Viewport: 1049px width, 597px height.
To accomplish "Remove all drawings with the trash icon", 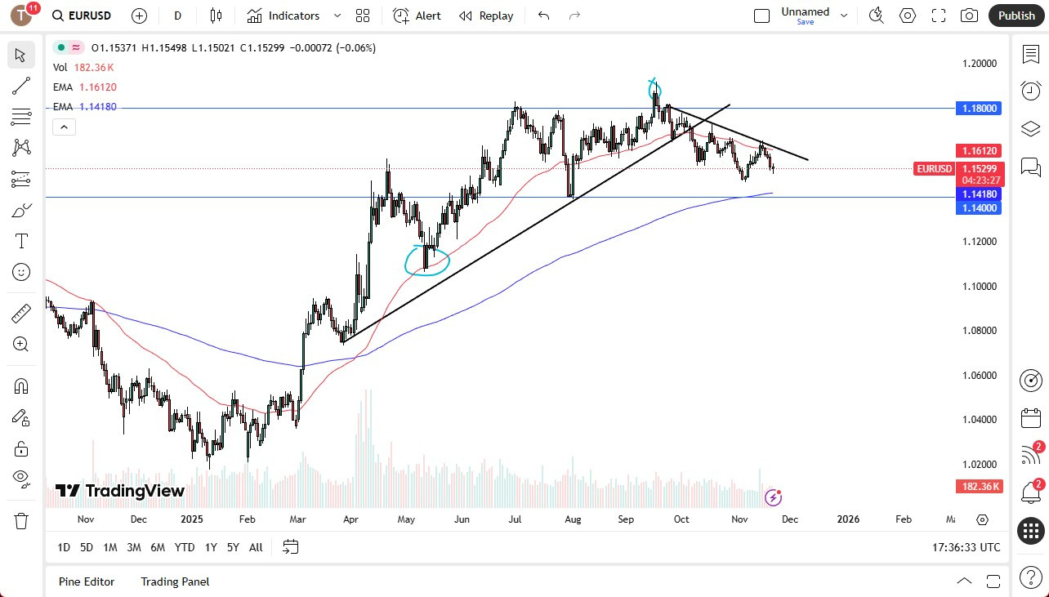I will [x=20, y=520].
